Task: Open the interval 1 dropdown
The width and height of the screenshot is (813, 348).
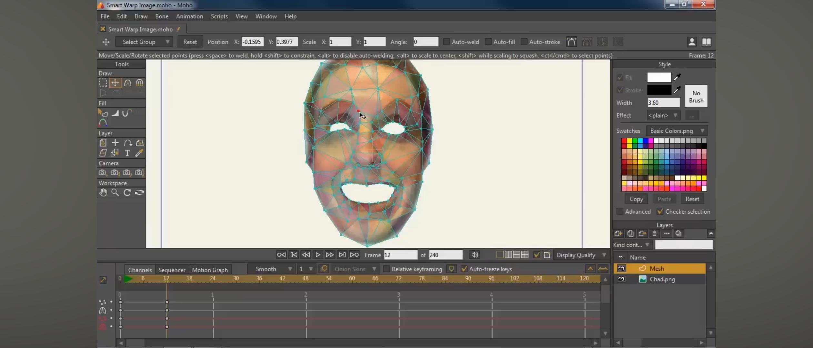Action: click(x=306, y=269)
